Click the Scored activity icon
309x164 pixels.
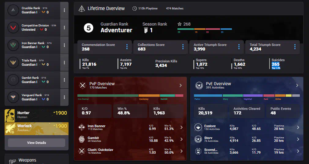tap(198, 151)
